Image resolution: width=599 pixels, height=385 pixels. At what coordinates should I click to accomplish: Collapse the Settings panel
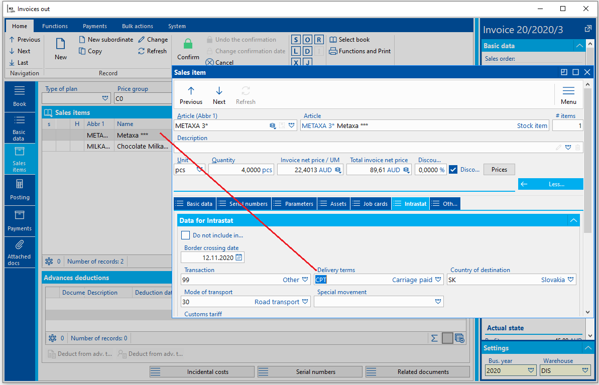(x=588, y=348)
